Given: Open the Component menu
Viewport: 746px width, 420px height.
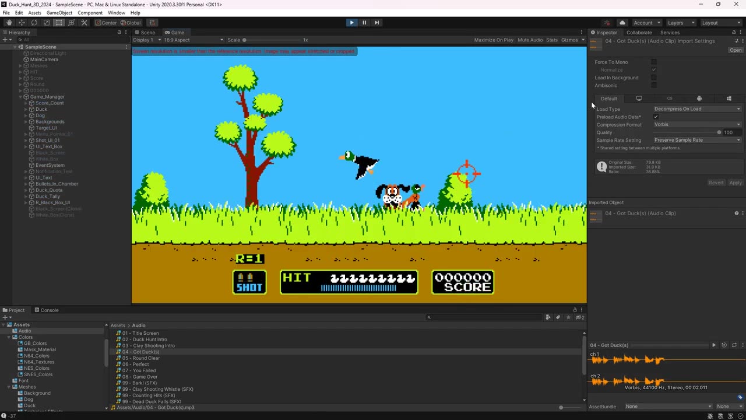Looking at the screenshot, I should (x=90, y=13).
